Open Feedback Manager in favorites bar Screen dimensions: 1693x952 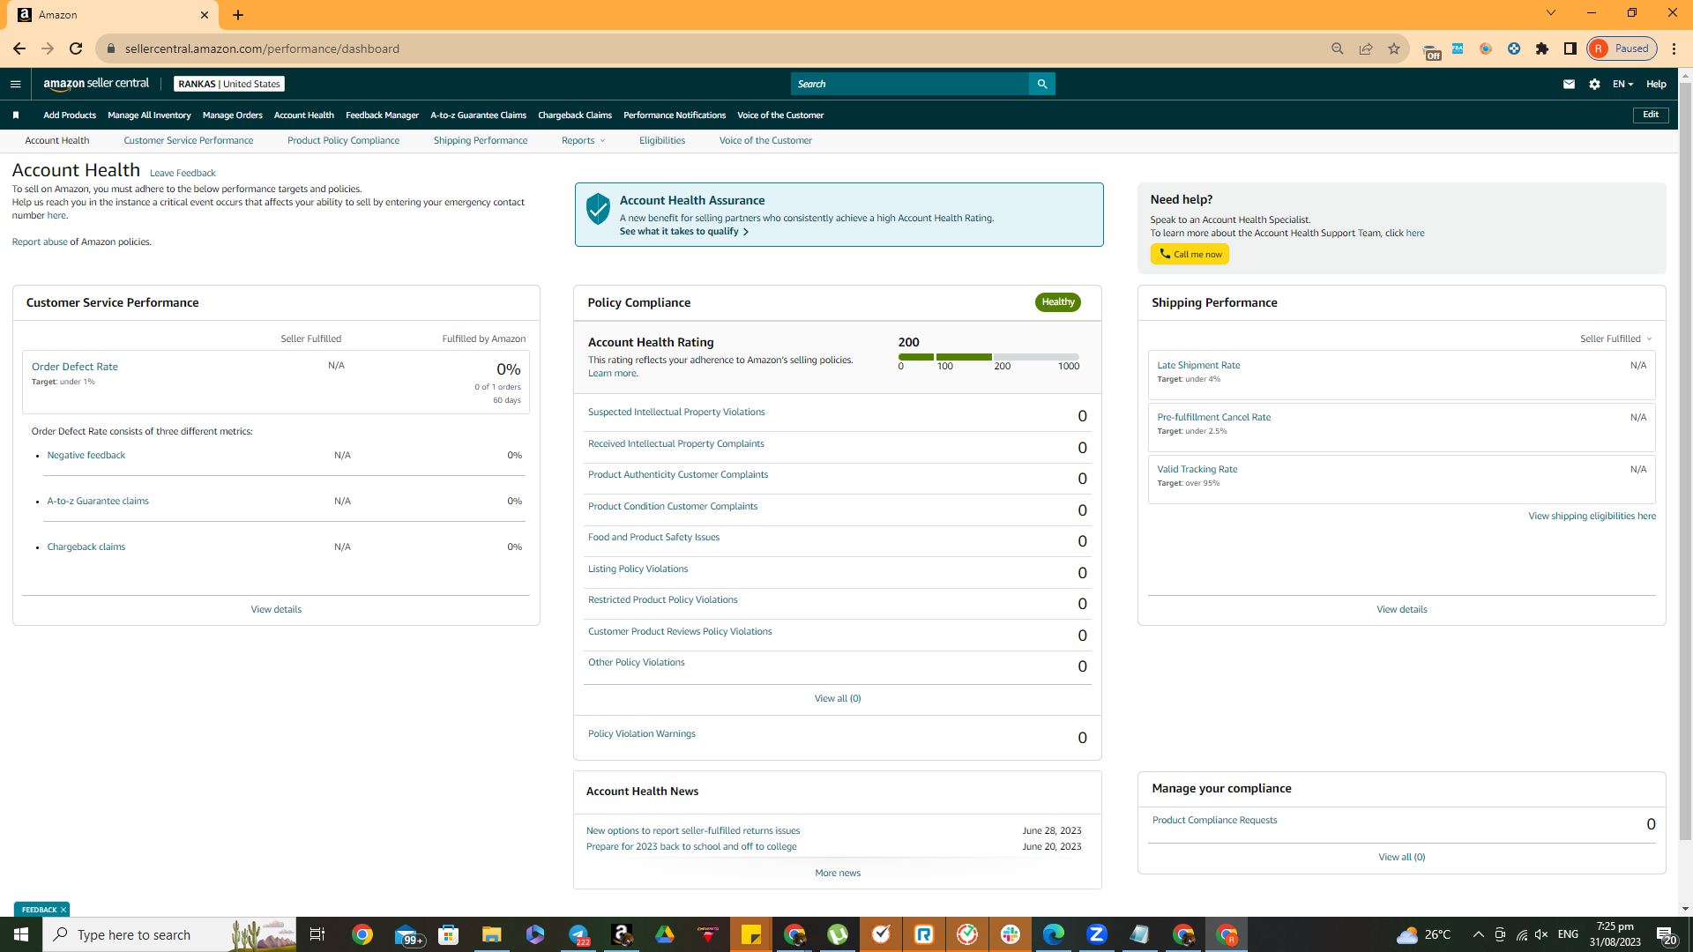coord(383,115)
